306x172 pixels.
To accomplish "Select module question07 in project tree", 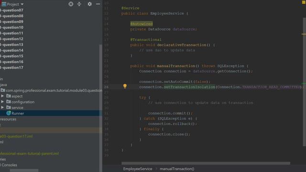I will [x=11, y=10].
